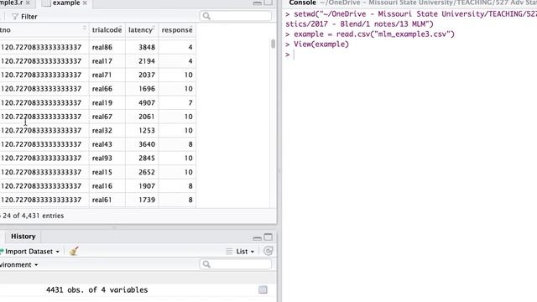Focus the data viewer search field
The image size is (537, 302).
point(236,16)
